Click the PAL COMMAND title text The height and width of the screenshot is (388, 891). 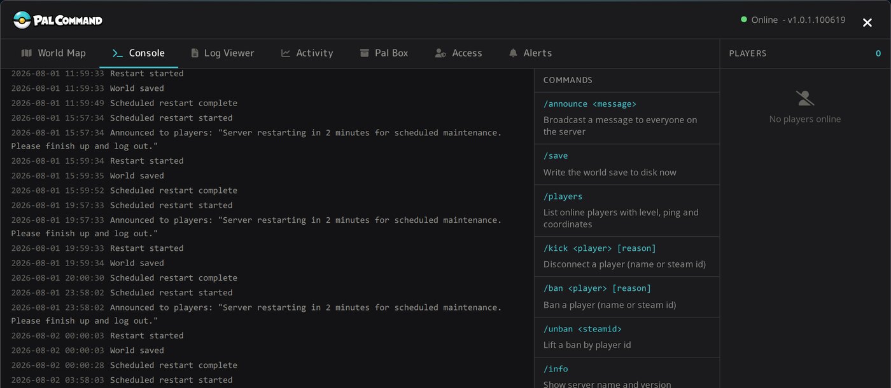coord(69,20)
